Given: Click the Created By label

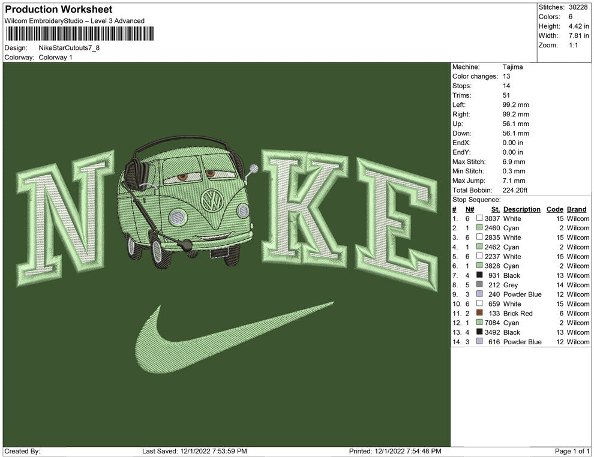Looking at the screenshot, I should pos(22,451).
